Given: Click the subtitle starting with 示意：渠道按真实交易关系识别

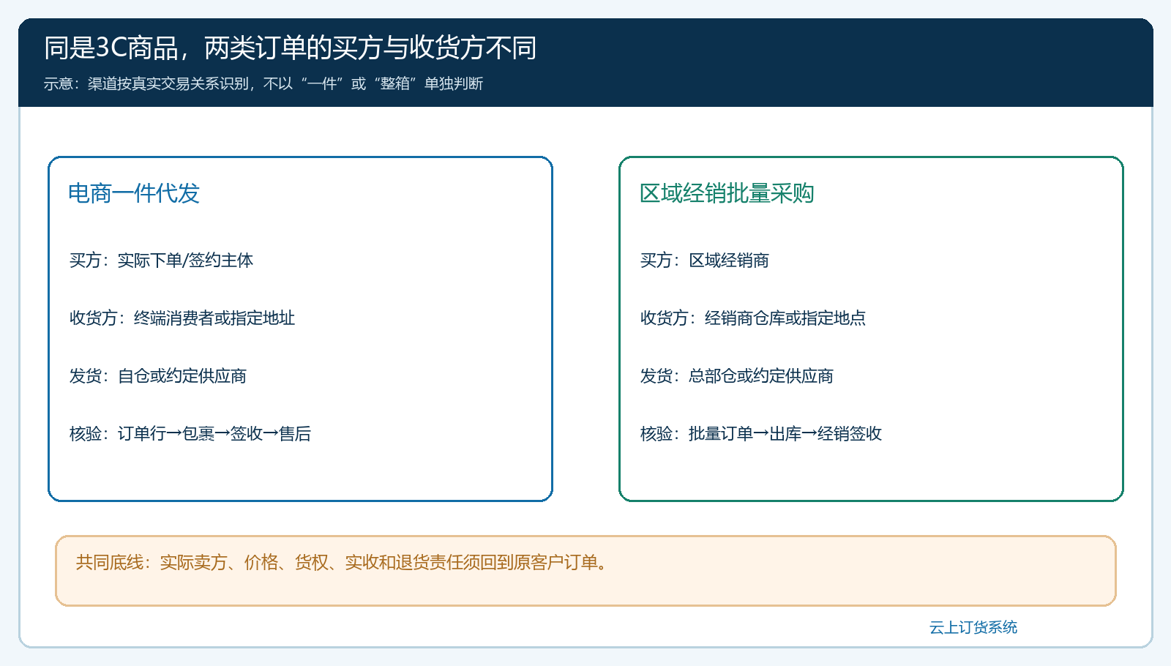Looking at the screenshot, I should coord(263,84).
